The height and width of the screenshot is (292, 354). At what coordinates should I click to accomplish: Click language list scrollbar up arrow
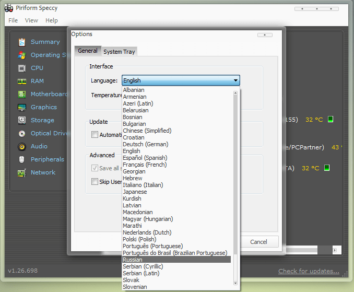click(x=235, y=93)
